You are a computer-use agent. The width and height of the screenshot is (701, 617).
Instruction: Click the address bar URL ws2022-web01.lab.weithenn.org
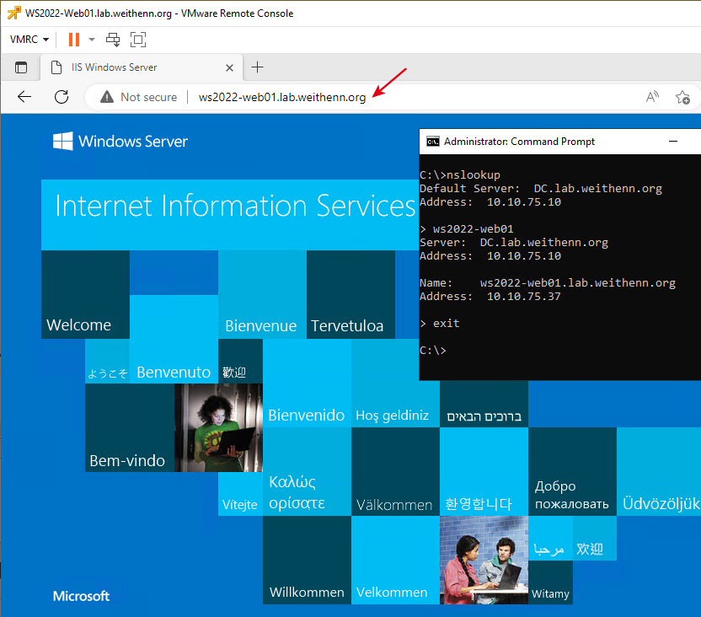click(282, 97)
